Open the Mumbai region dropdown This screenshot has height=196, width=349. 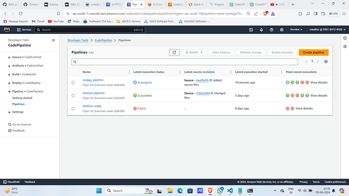[296, 30]
